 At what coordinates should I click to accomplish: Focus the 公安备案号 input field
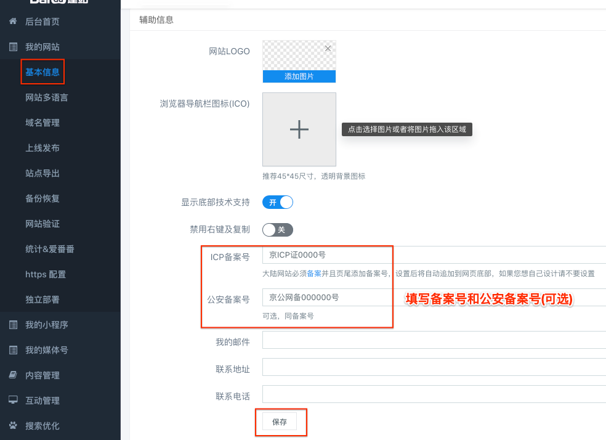(434, 297)
